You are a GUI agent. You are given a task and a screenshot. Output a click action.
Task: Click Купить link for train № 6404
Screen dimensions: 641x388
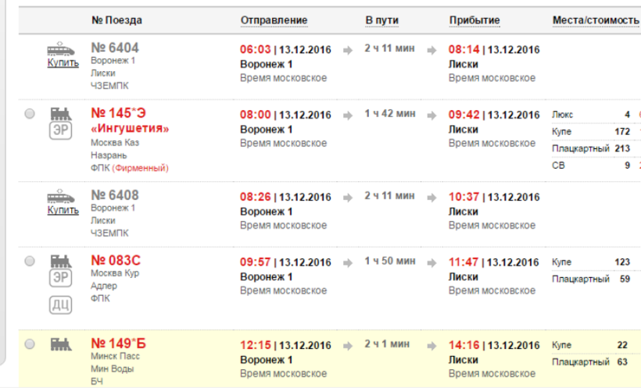[x=63, y=63]
